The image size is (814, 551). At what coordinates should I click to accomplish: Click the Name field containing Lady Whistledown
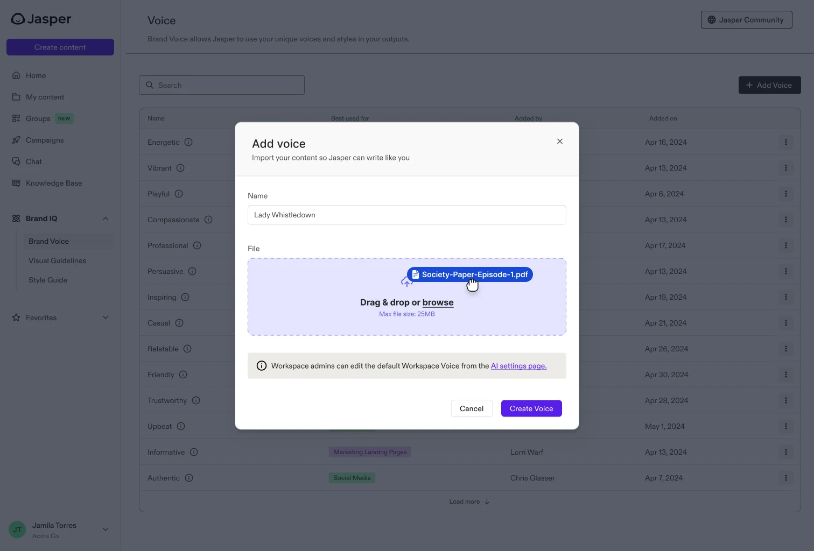[x=407, y=215]
